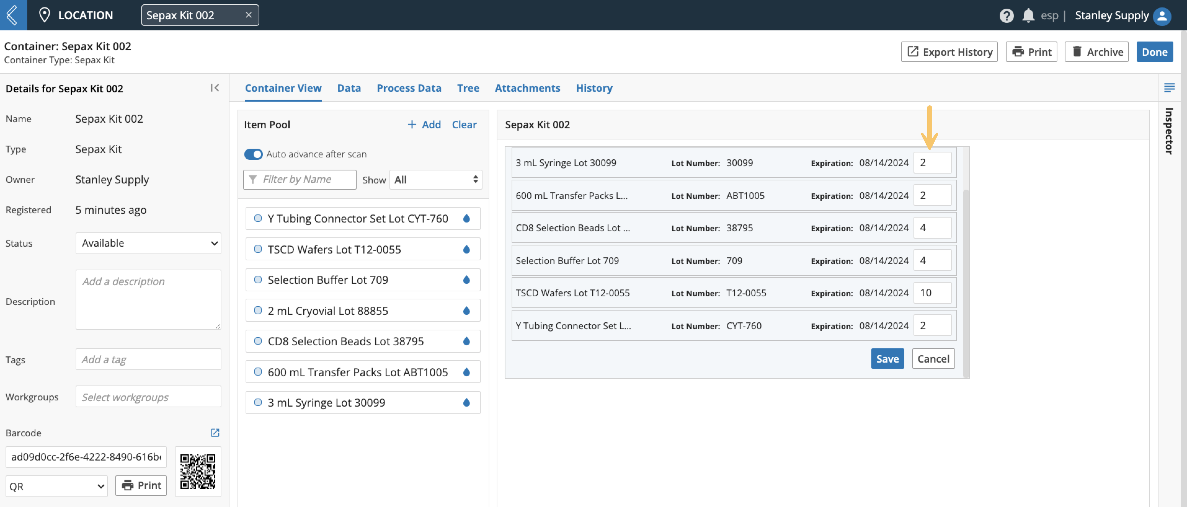
Task: Click the Inspector side label
Action: (x=1169, y=131)
